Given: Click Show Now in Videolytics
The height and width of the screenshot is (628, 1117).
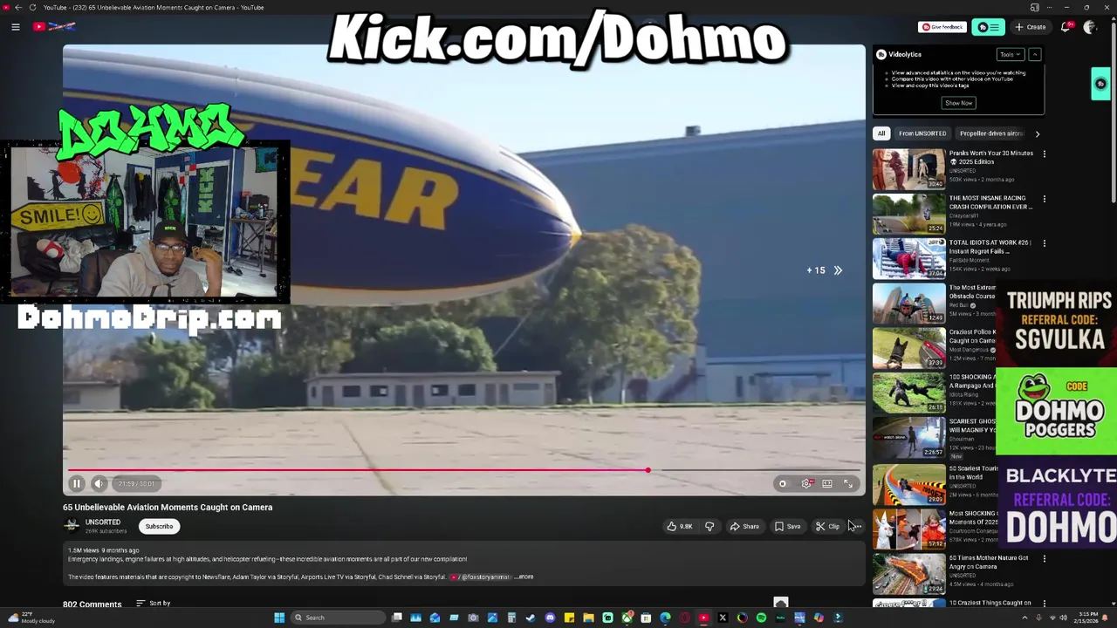Looking at the screenshot, I should (958, 103).
